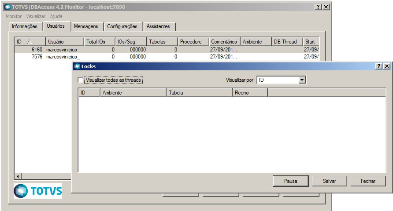This screenshot has width=393, height=211.
Task: Click the Pausa button
Action: (x=290, y=181)
